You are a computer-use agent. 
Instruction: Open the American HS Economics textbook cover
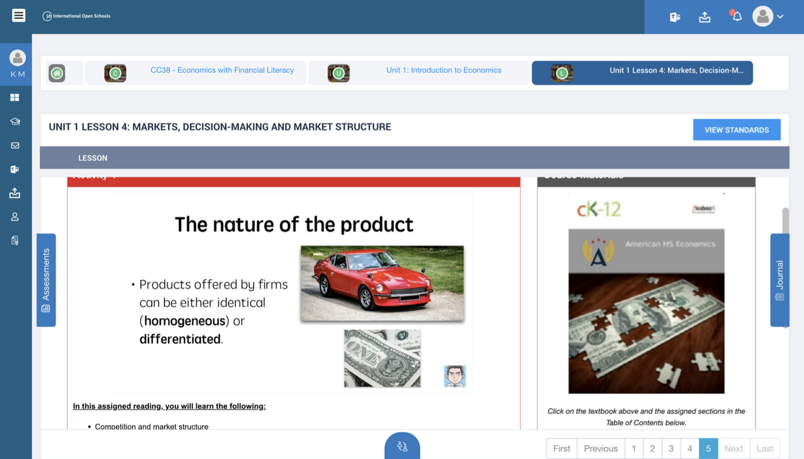point(646,311)
